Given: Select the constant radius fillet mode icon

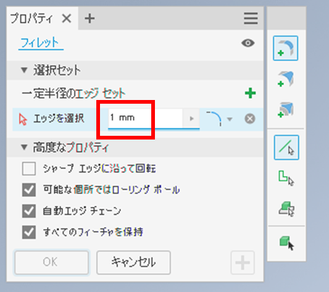Looking at the screenshot, I should 286,48.
